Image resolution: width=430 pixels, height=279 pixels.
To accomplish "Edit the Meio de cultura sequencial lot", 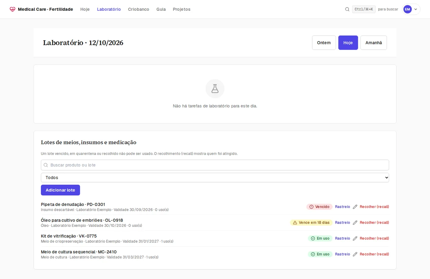I will click(x=355, y=254).
